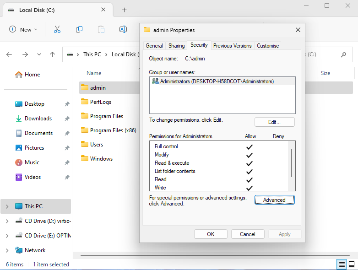The image size is (358, 270).
Task: Switch to the Sharing tab
Action: (176, 46)
